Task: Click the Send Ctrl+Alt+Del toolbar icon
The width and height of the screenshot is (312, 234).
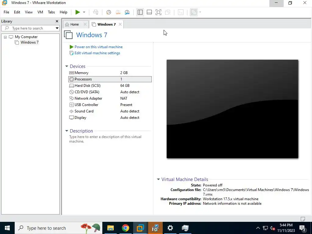Action: click(x=96, y=12)
